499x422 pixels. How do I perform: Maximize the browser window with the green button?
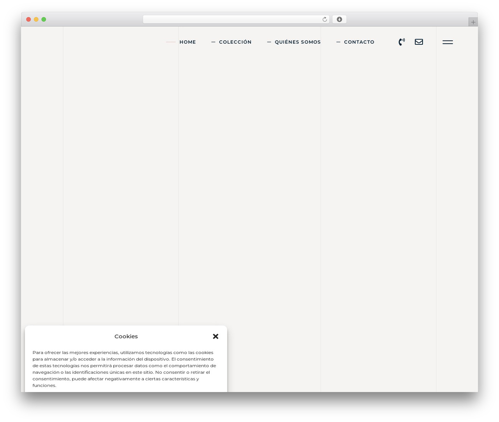(x=44, y=19)
